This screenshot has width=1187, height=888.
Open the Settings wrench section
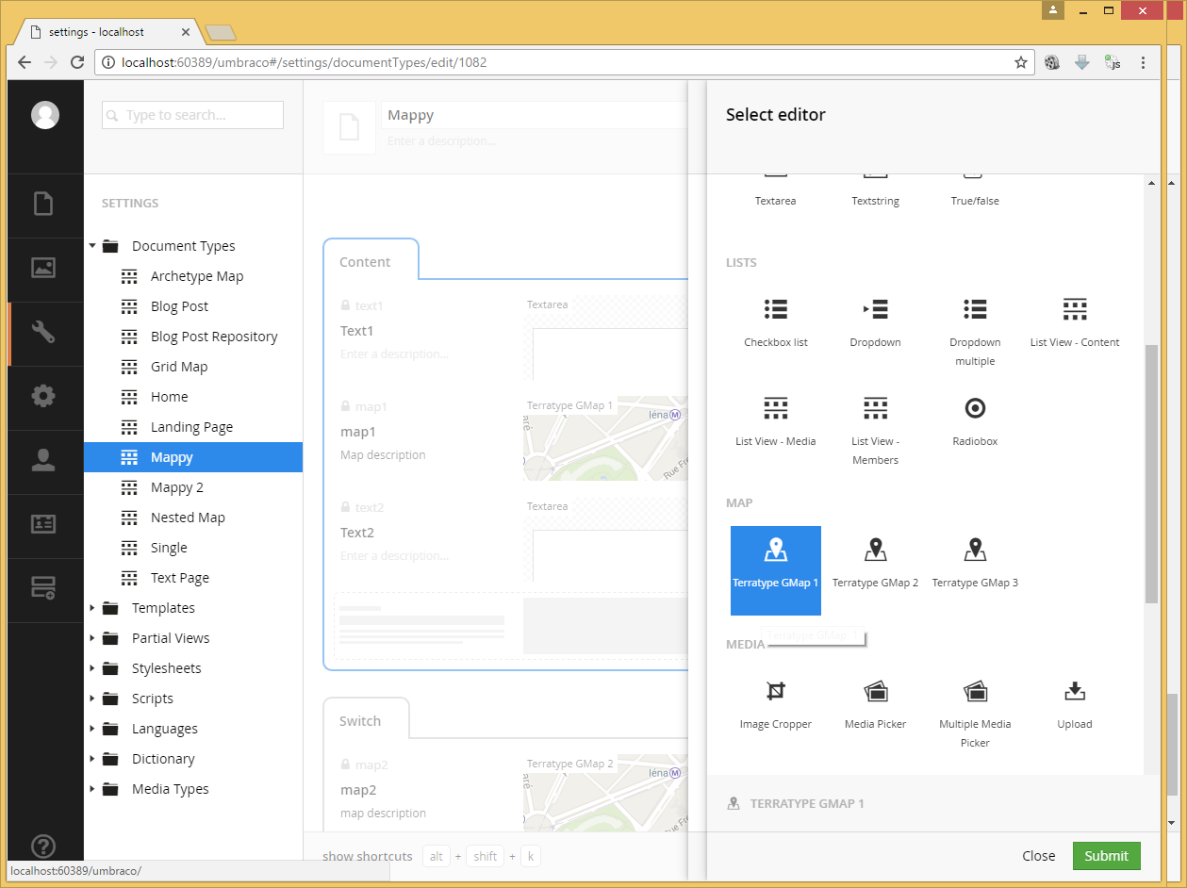[43, 333]
